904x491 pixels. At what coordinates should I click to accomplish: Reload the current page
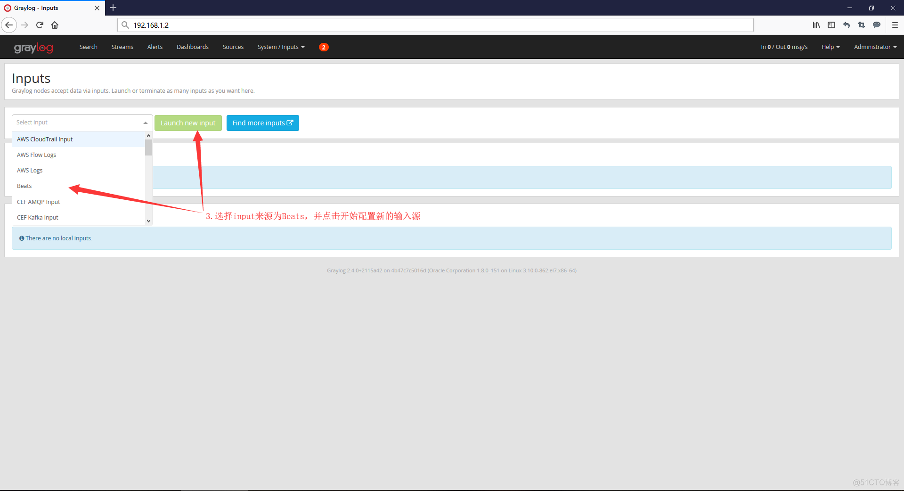click(40, 25)
